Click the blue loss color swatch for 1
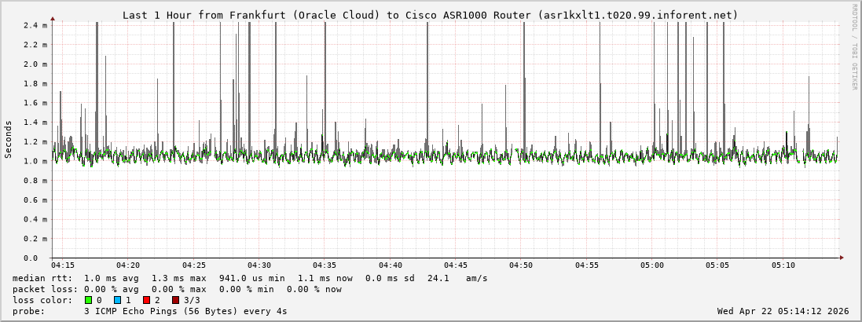Screen dimensions: 862x322 click(x=117, y=300)
